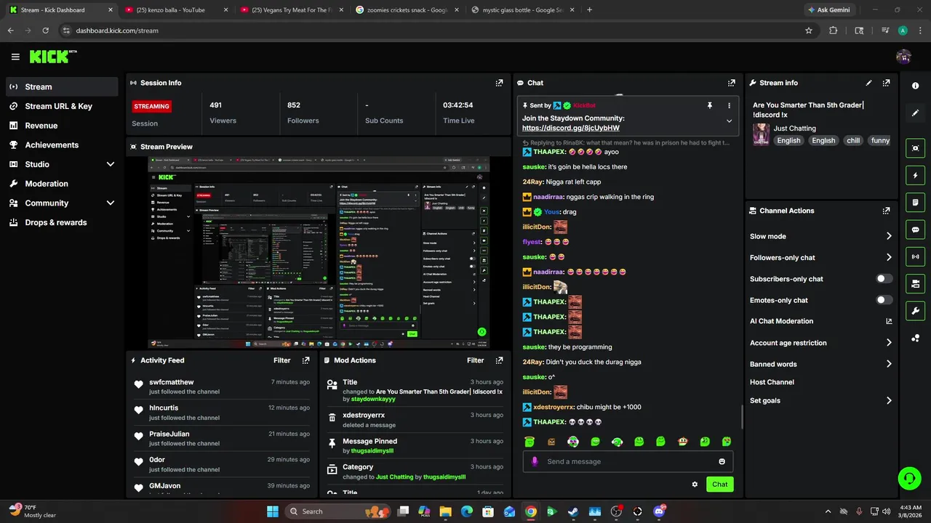Screen dimensions: 931x523
Task: Toggle Emotes-only chat switch
Action: 884,300
